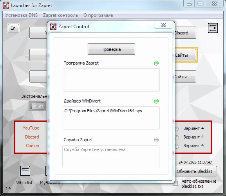Image resolution: width=226 pixels, height=196 pixels.
Task: Click the Launcher for Zapret title icon
Action: pyautogui.click(x=6, y=5)
